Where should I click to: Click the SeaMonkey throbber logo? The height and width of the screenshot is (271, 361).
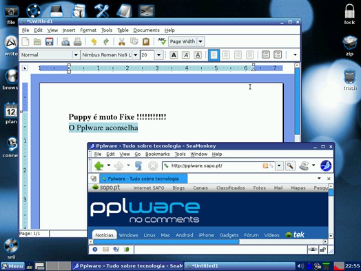[x=326, y=165]
